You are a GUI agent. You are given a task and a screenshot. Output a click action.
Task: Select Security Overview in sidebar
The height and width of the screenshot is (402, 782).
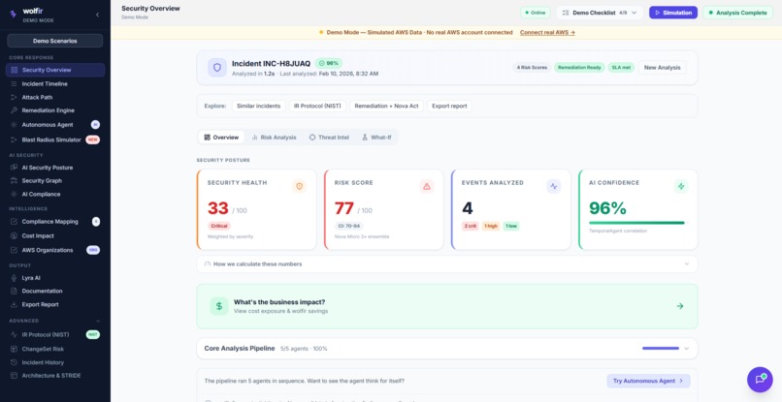tap(55, 71)
